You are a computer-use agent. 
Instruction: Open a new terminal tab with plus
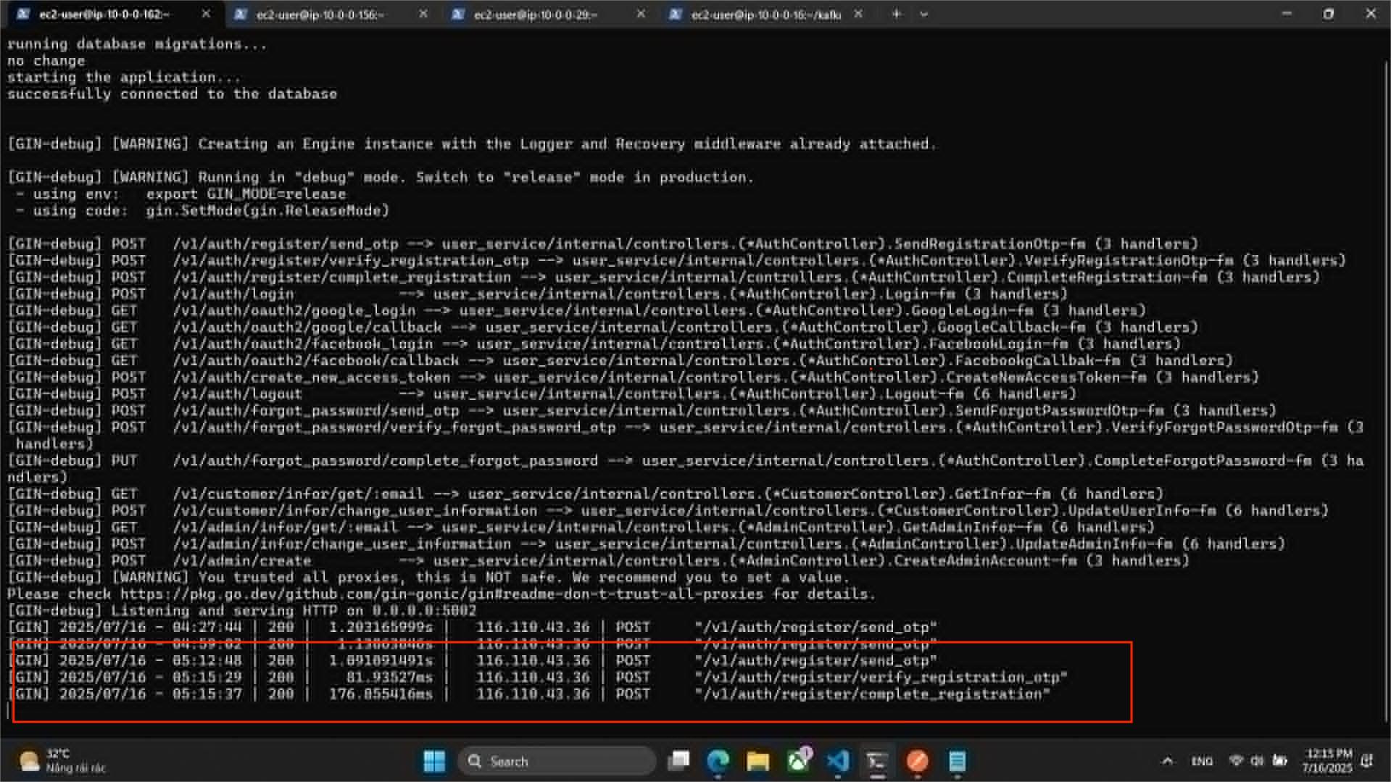897,14
